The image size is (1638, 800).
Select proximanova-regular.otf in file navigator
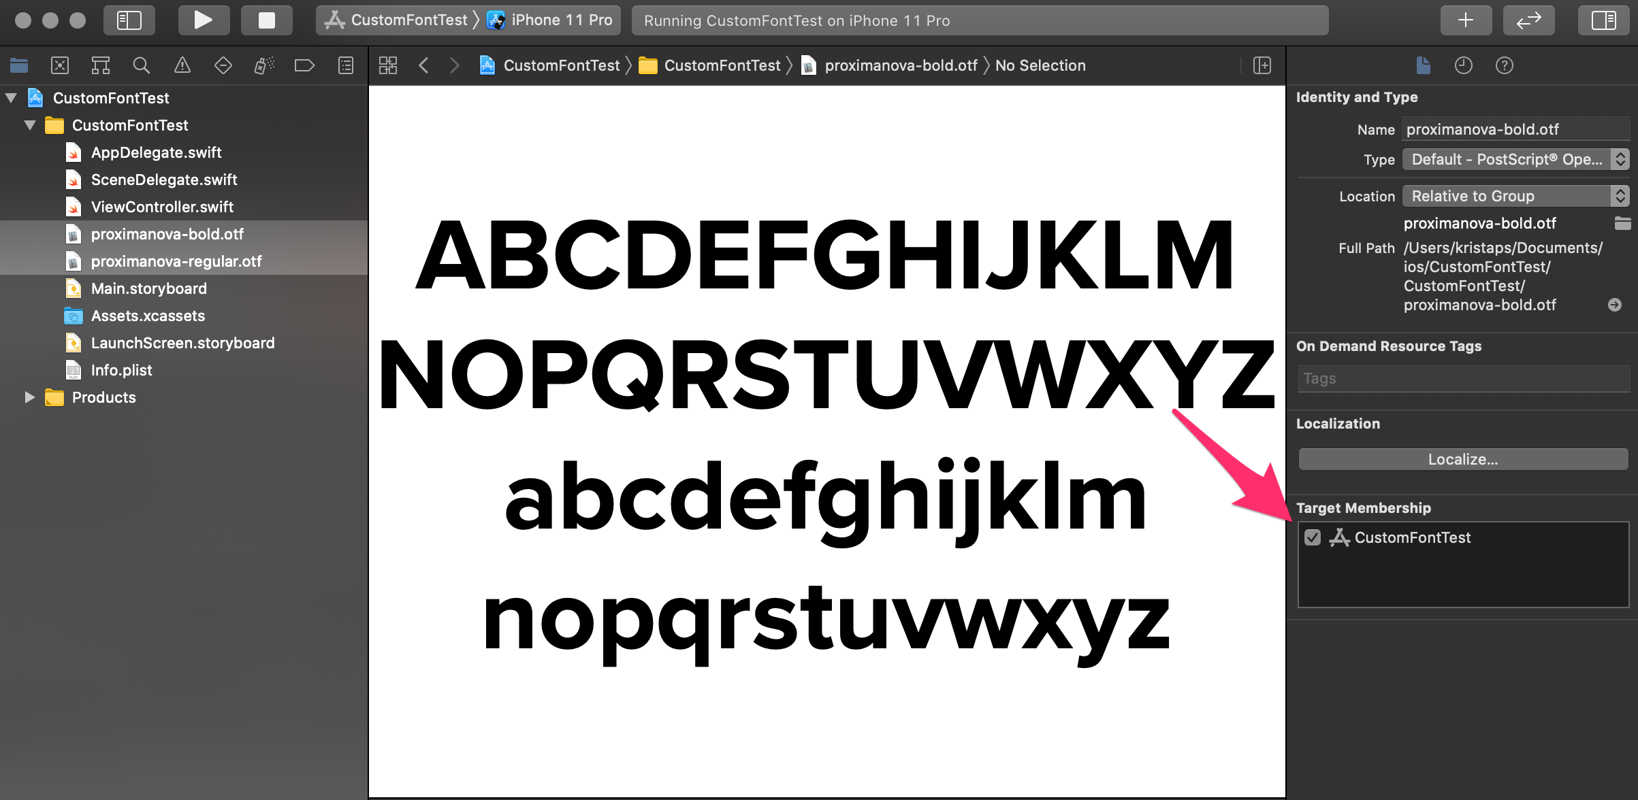[176, 261]
